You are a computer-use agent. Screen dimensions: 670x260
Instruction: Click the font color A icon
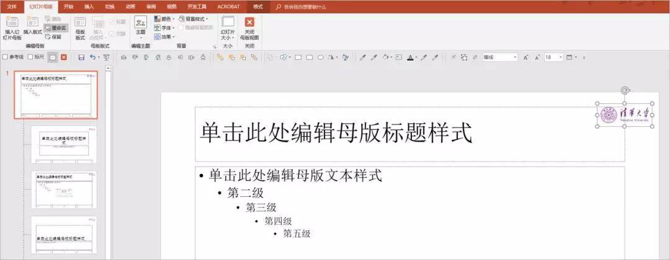410,57
